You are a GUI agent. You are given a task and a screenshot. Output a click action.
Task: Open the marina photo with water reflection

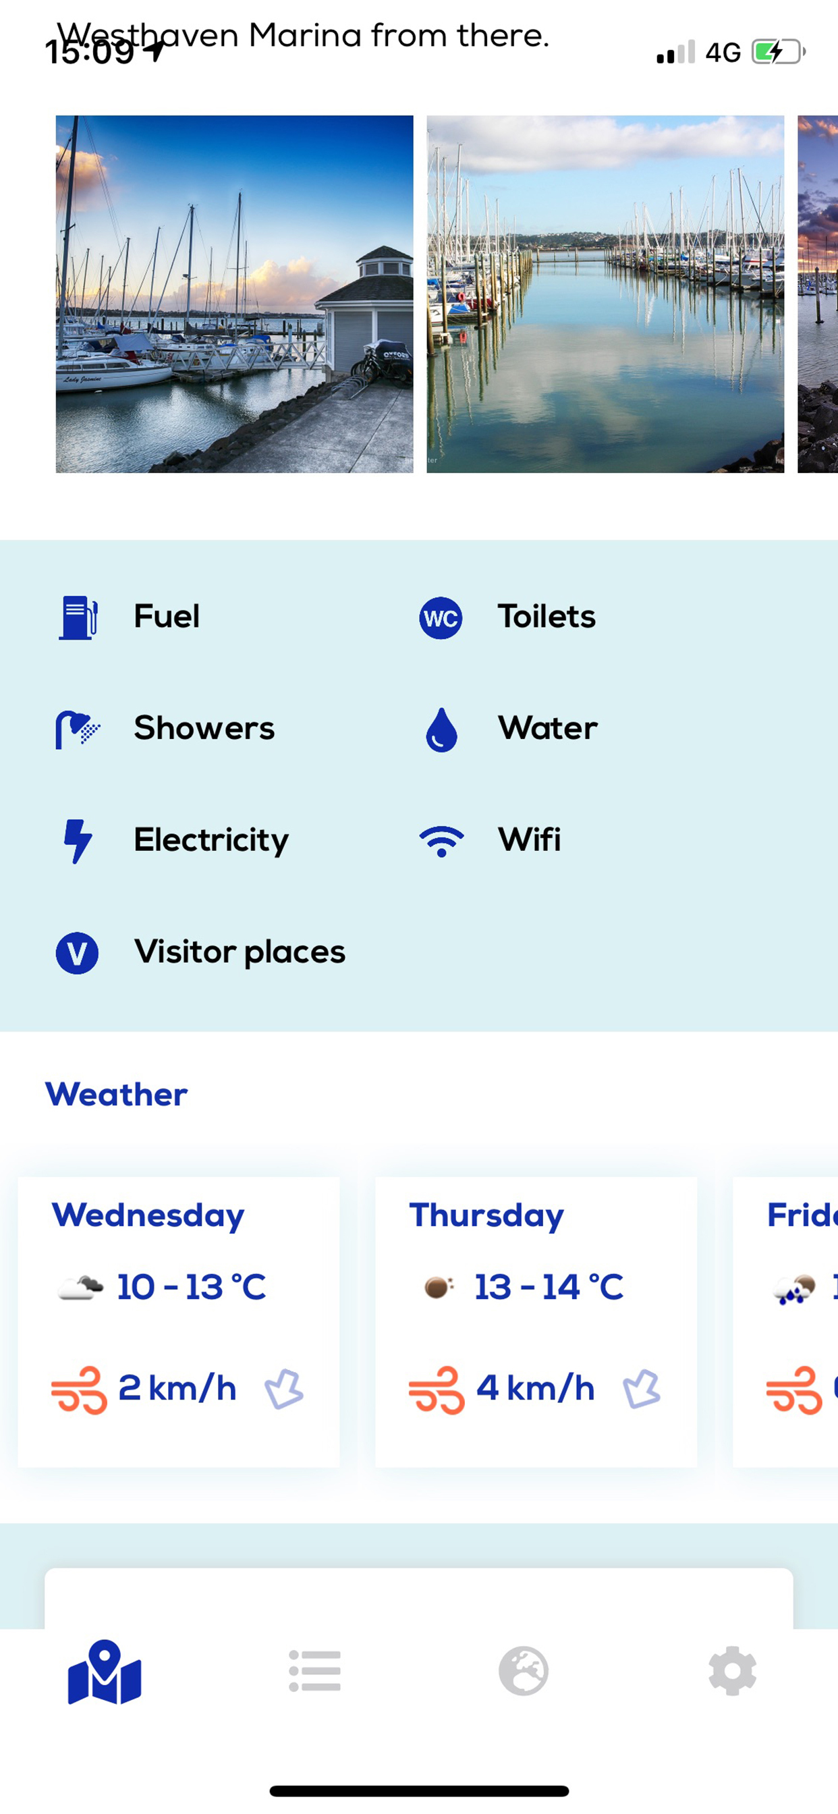point(605,294)
